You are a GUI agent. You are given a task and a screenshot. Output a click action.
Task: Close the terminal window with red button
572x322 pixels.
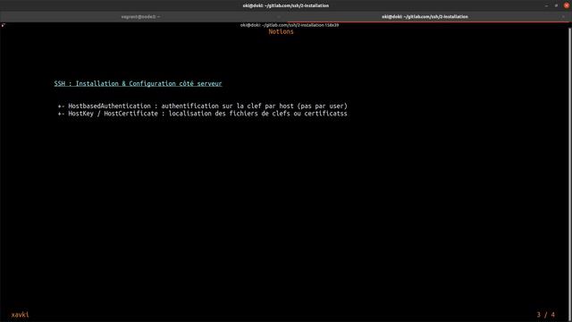pos(567,5)
